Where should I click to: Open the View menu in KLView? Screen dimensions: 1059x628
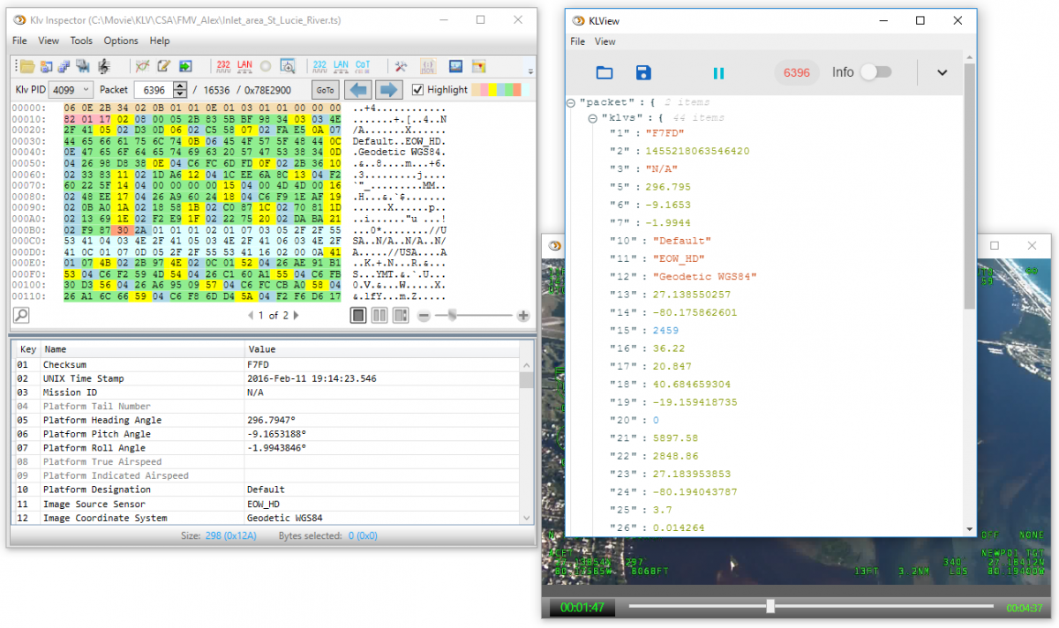(x=605, y=41)
